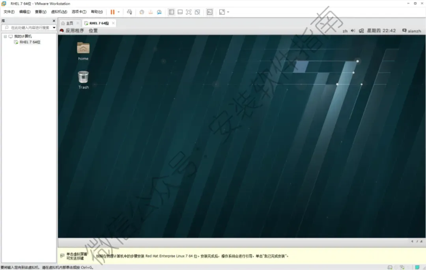Open the 虚拟机(M) menu
The height and width of the screenshot is (270, 426).
pos(59,12)
